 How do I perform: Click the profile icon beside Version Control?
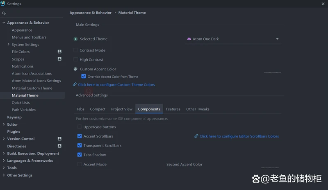(59, 138)
